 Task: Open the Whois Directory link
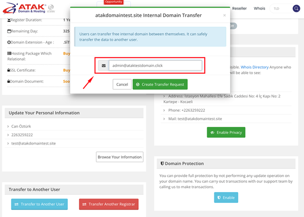pos(254,67)
